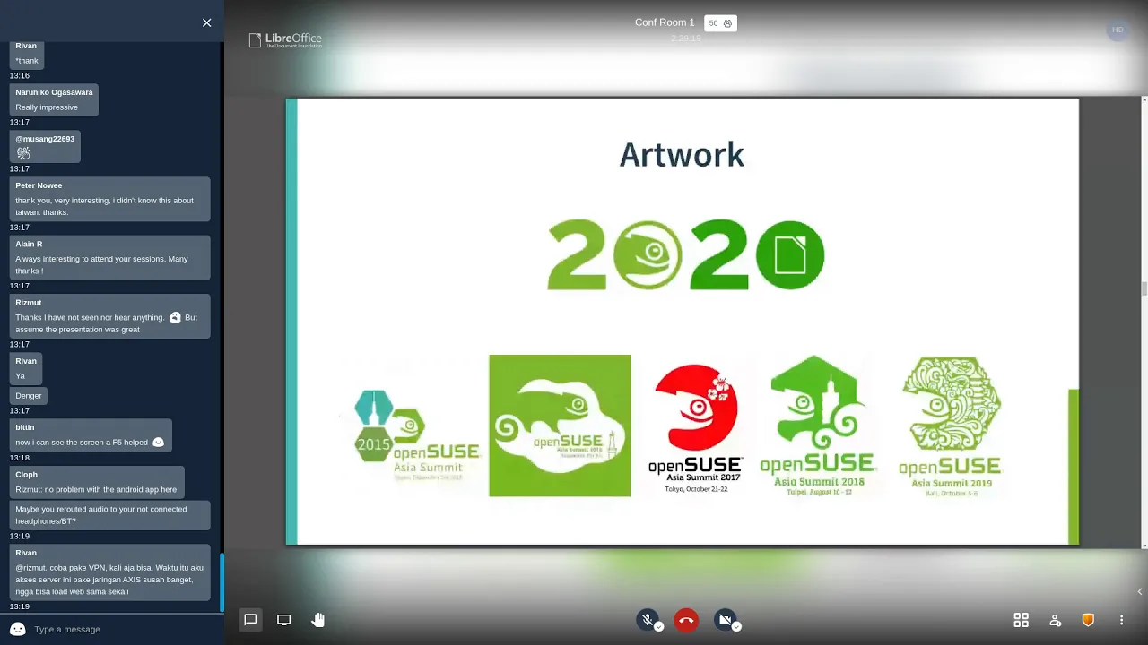The image size is (1148, 645).
Task: Click the 13:18 timestamp in chat
Action: tap(20, 458)
